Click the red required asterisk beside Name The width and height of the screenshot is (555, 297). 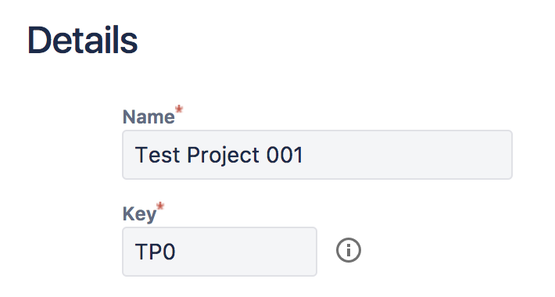click(179, 109)
